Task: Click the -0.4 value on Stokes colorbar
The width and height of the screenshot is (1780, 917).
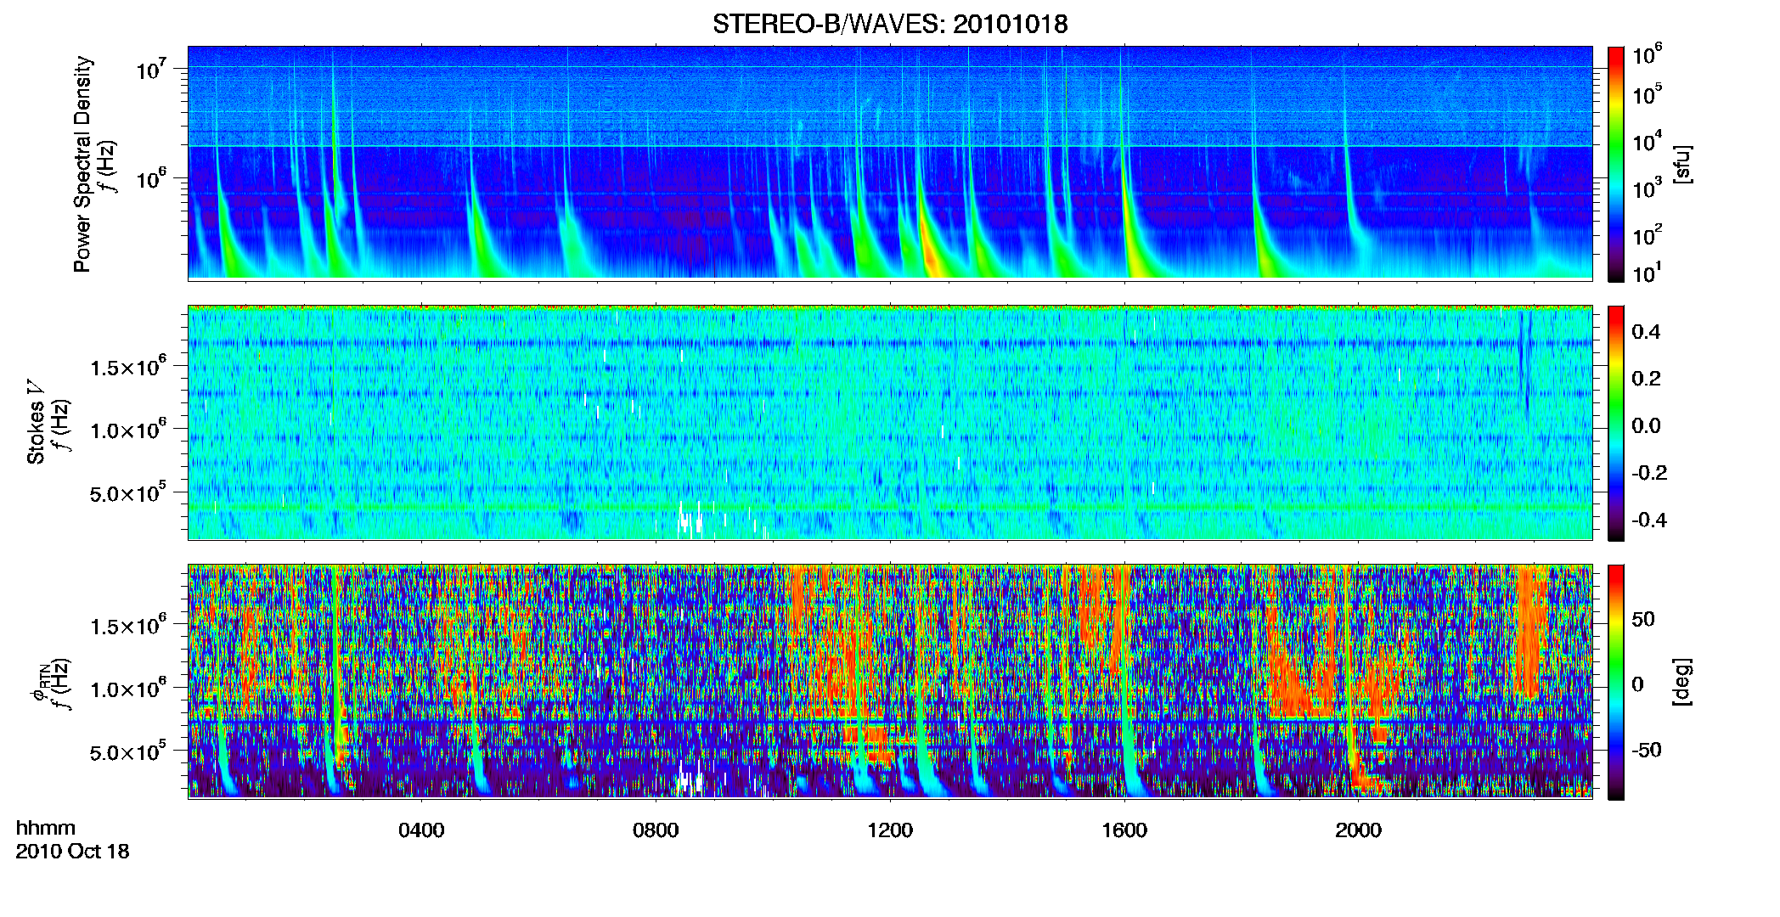Action: pyautogui.click(x=1649, y=520)
